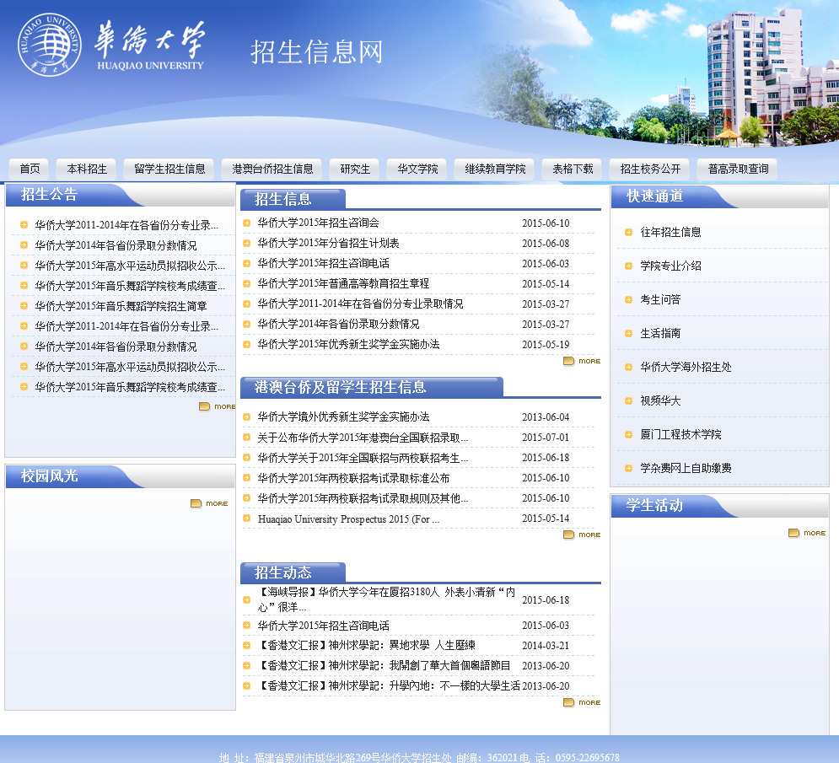Click the date 2014-03-21
This screenshot has width=839, height=763.
(x=546, y=646)
